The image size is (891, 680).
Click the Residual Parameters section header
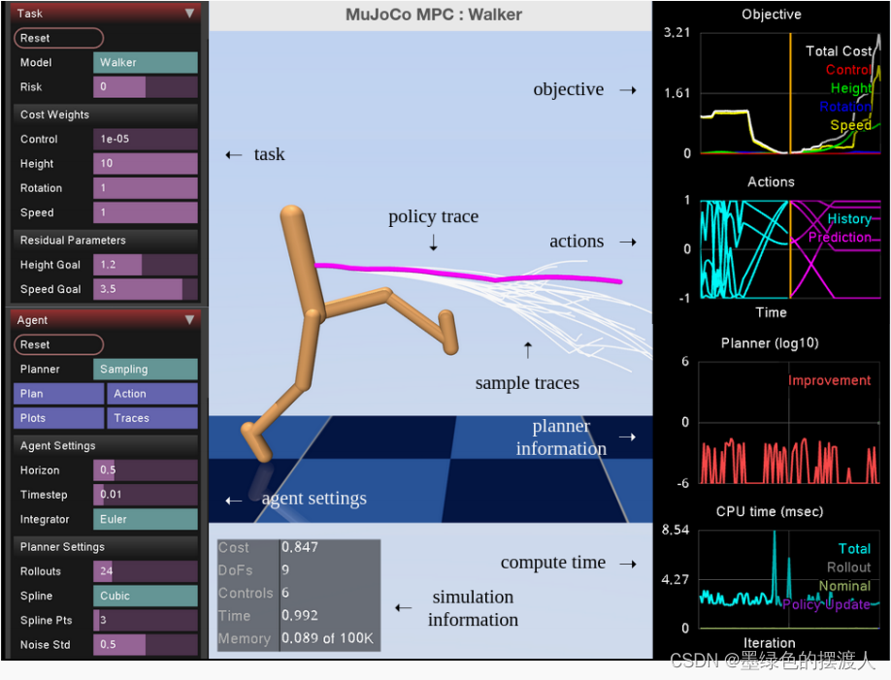pos(106,241)
